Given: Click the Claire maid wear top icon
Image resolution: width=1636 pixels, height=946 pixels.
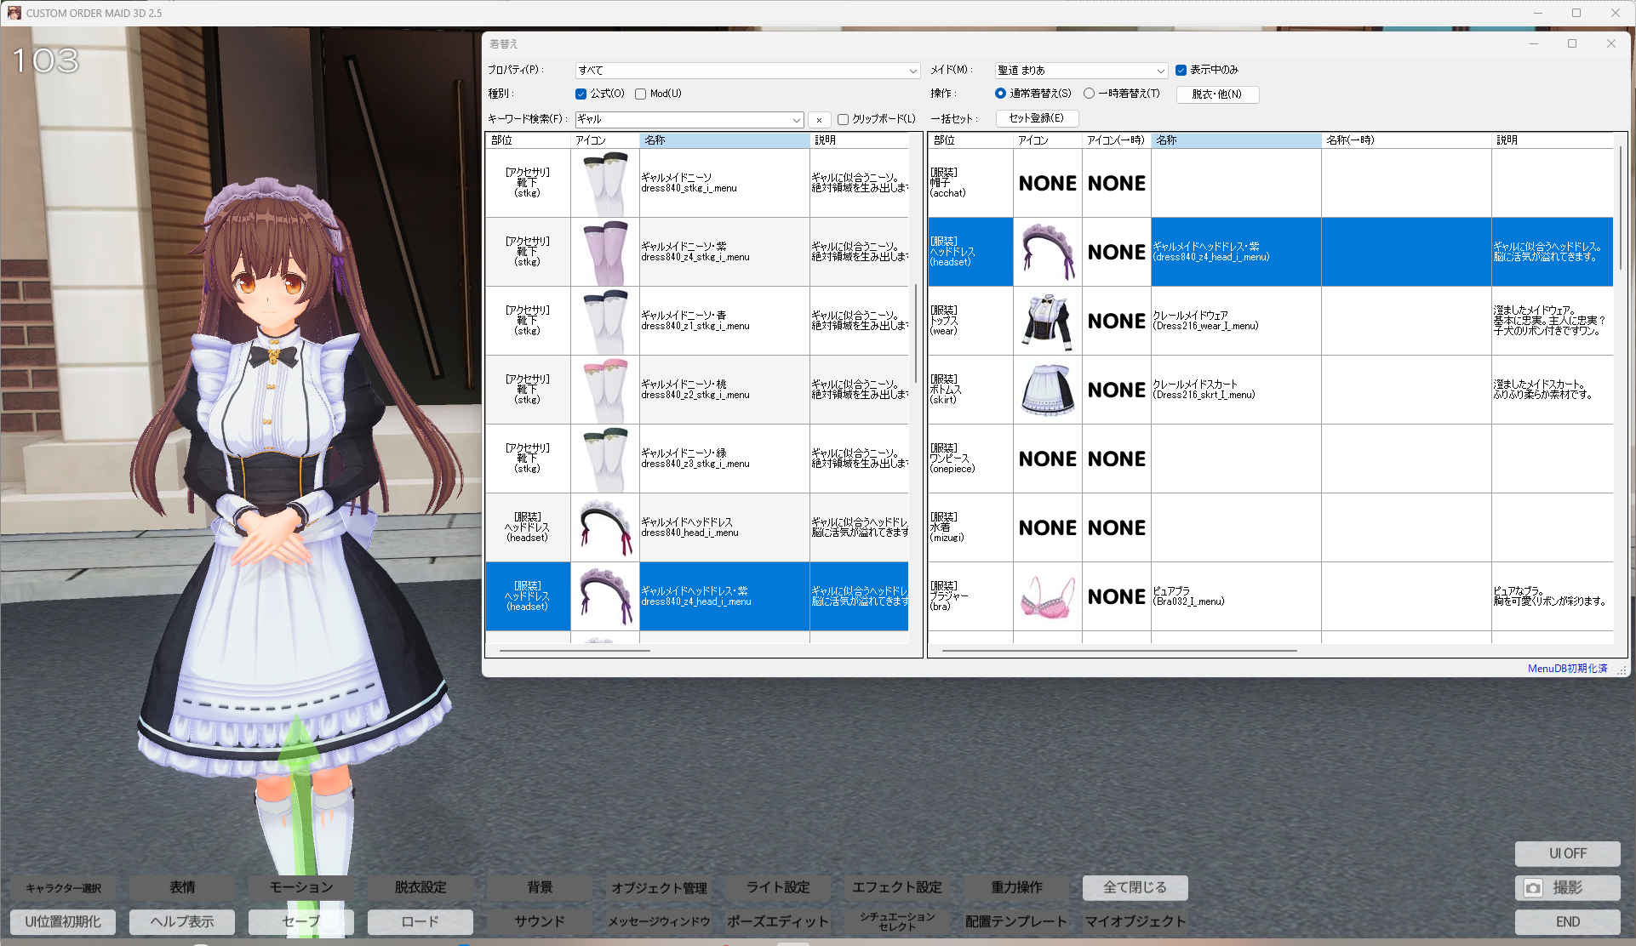Looking at the screenshot, I should (1047, 321).
